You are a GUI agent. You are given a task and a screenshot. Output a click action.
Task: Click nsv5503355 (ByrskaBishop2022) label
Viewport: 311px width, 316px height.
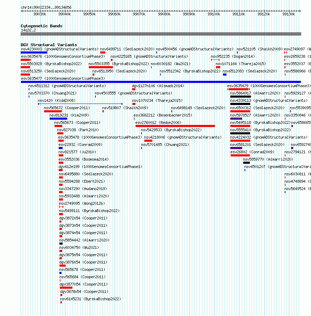click(119, 64)
